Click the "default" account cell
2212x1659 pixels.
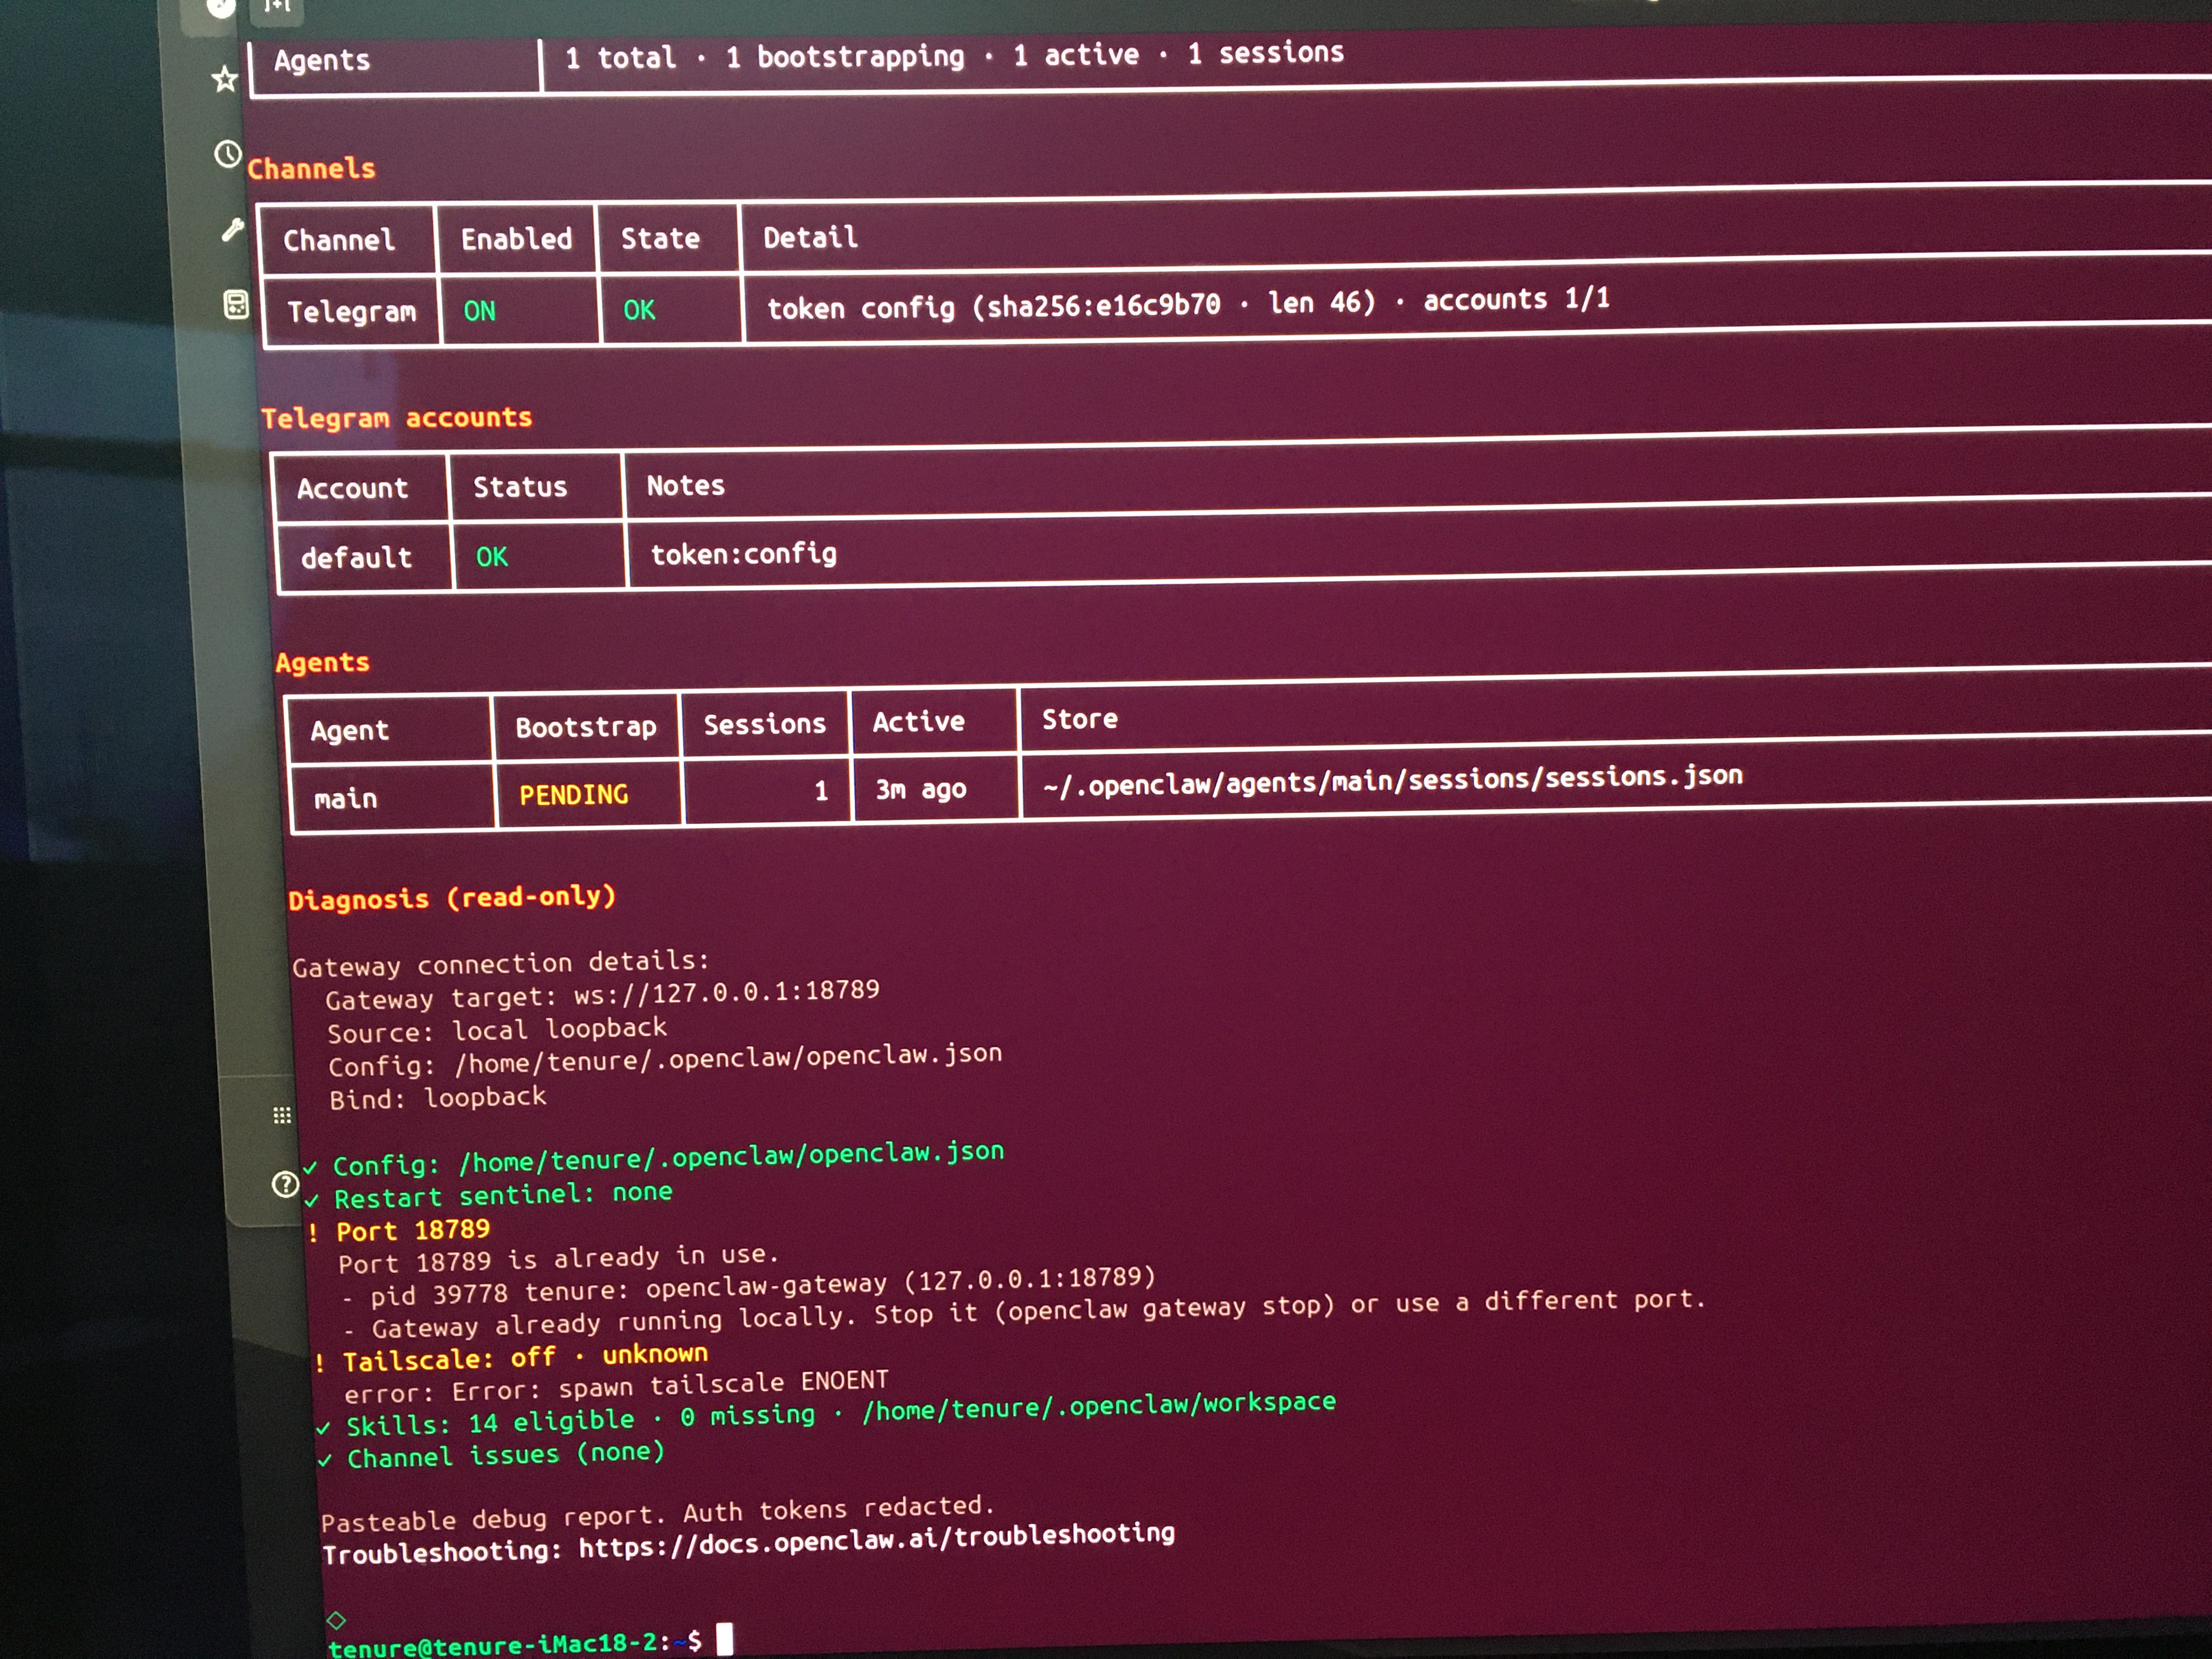pyautogui.click(x=356, y=558)
